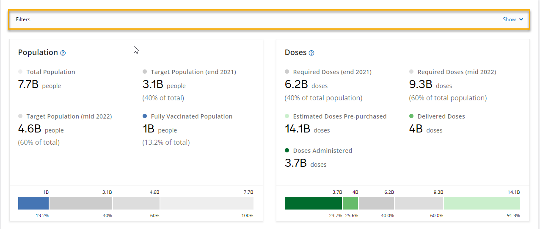Click the 14.1B doses value
This screenshot has height=229, width=540.
point(307,129)
